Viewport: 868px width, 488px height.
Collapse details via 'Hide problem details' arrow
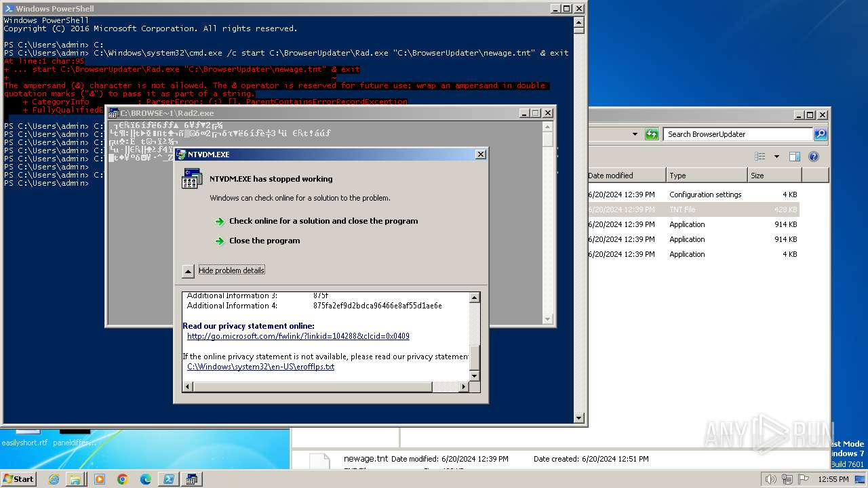click(189, 271)
